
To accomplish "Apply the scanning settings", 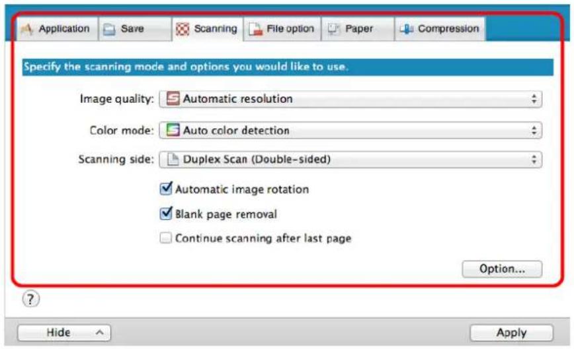I will pyautogui.click(x=511, y=333).
